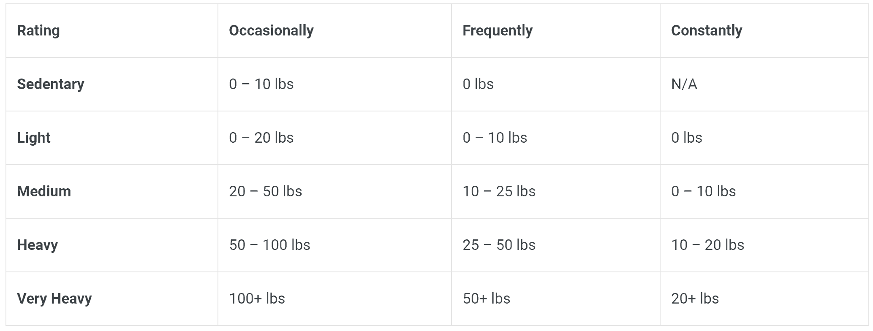The image size is (873, 331).
Task: Select the 100+ lbs cell
Action: click(257, 298)
